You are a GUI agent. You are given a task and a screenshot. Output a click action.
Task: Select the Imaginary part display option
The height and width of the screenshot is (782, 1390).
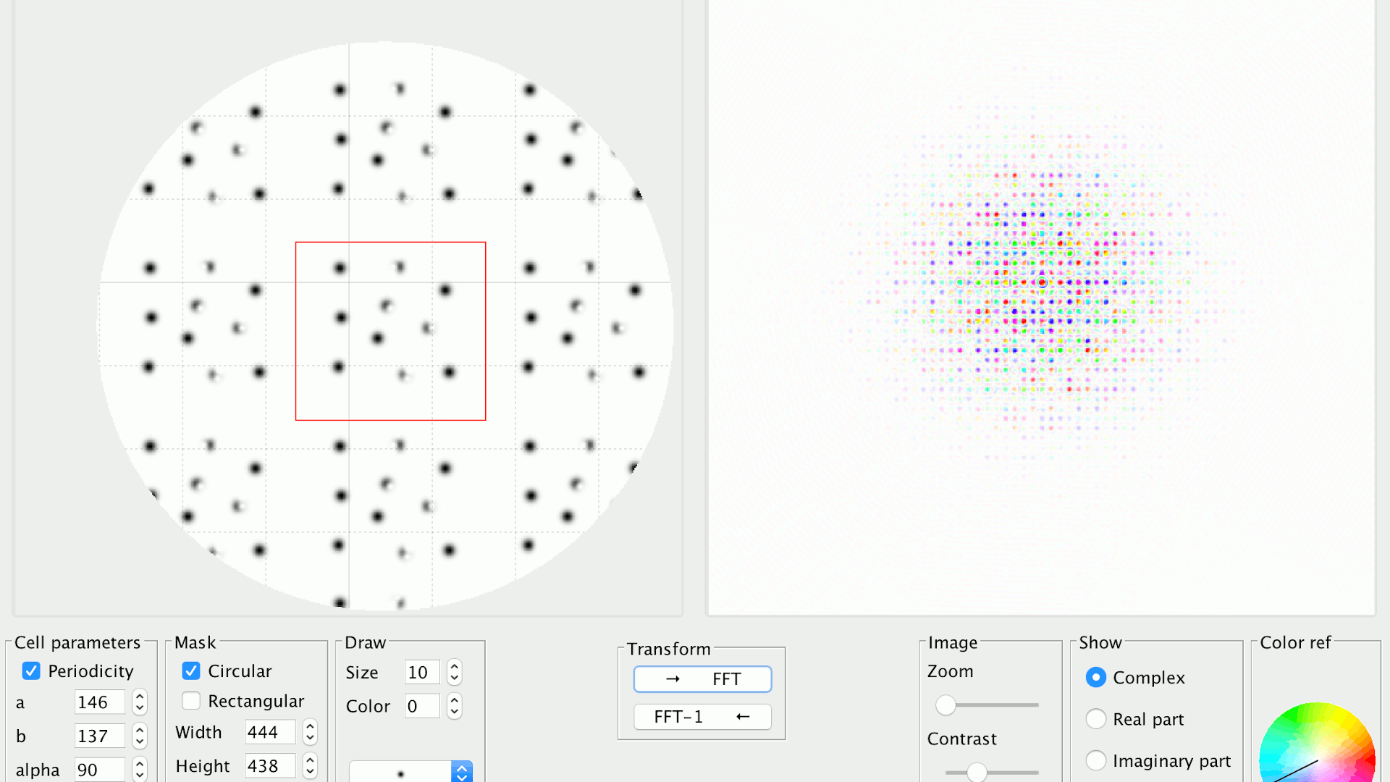coord(1096,760)
